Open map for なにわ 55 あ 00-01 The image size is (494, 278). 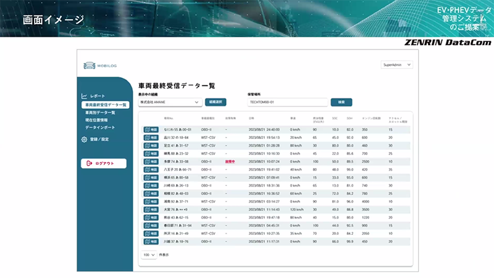151,130
